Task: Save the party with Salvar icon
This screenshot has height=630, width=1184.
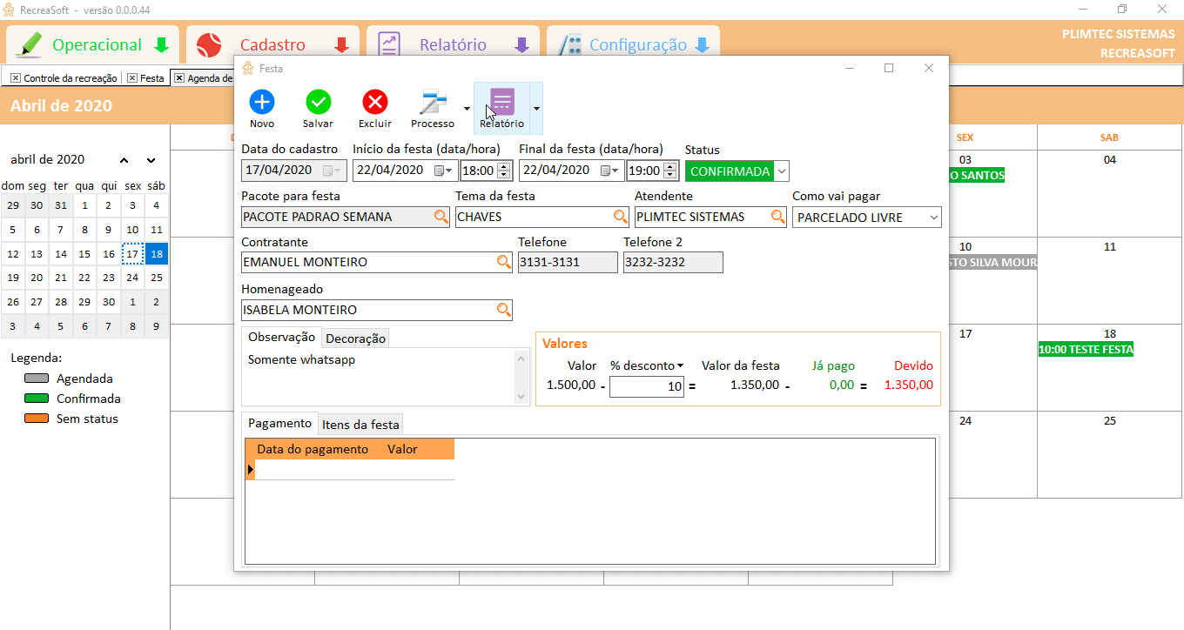Action: (x=319, y=102)
